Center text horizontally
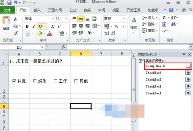This screenshot has height=131, width=193. tap(81, 26)
